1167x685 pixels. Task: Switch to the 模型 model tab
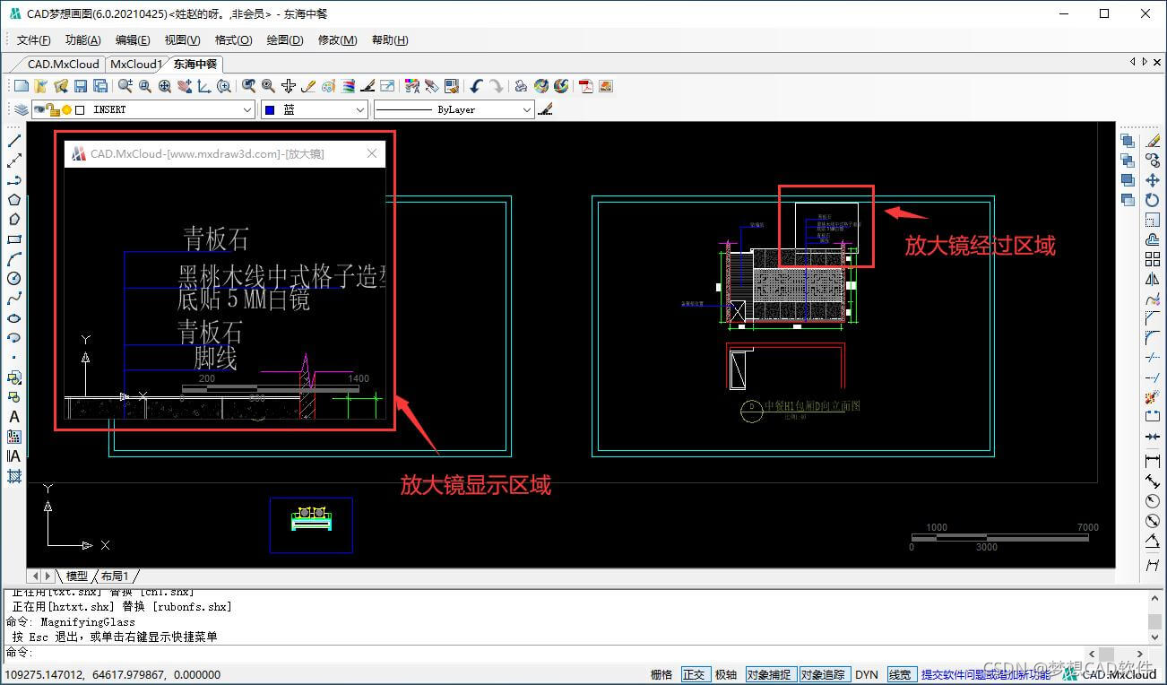[x=77, y=576]
